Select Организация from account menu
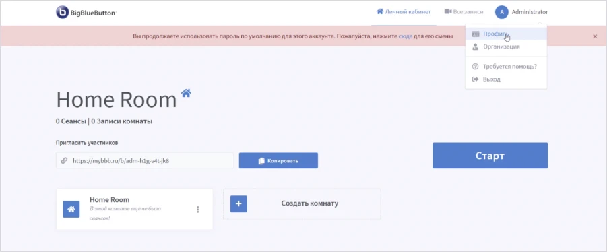Screen dimensions: 607x252 coord(506,46)
